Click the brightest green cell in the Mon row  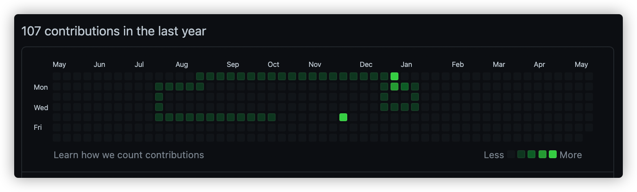pyautogui.click(x=394, y=87)
